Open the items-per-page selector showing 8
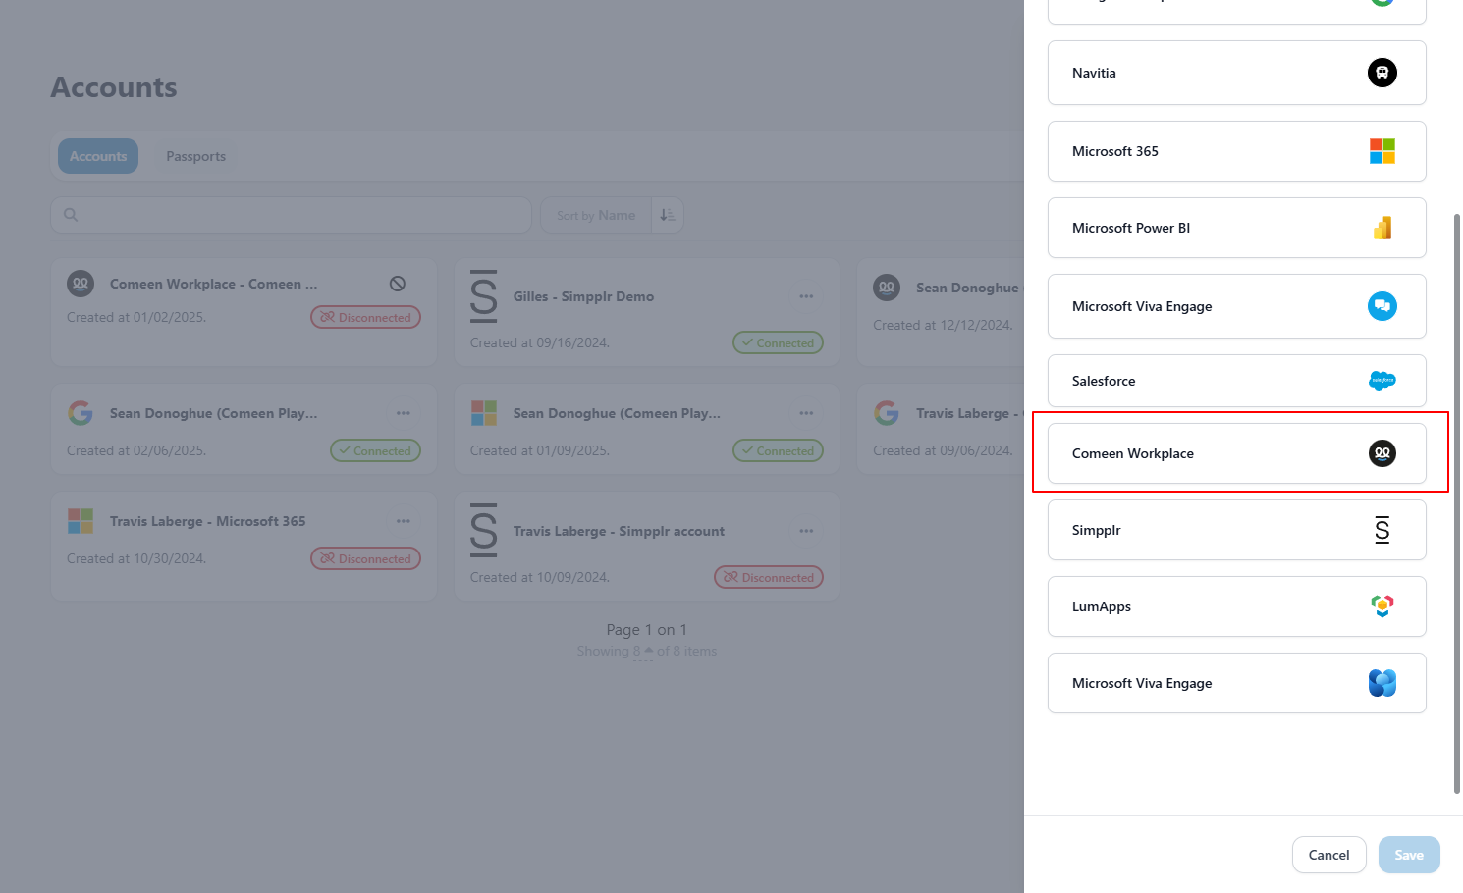Image resolution: width=1463 pixels, height=893 pixels. click(x=643, y=651)
